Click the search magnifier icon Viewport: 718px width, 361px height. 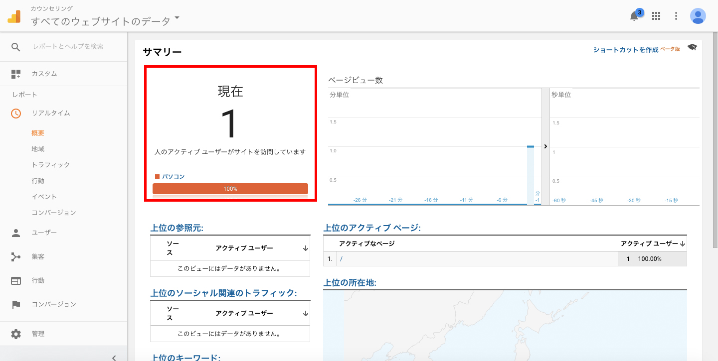coord(16,47)
